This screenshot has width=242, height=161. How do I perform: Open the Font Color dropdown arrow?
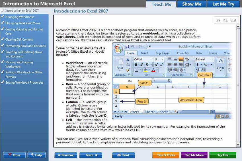[x=157, y=70]
